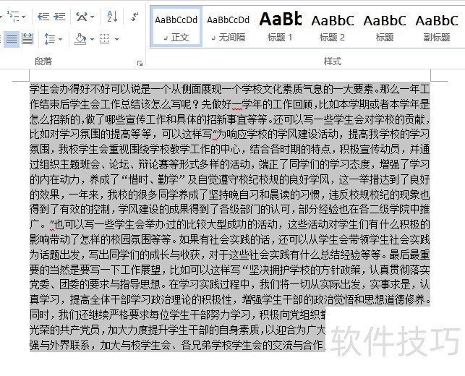Apply the 副标题 style
Screen dimensions: 465x376
(437, 27)
